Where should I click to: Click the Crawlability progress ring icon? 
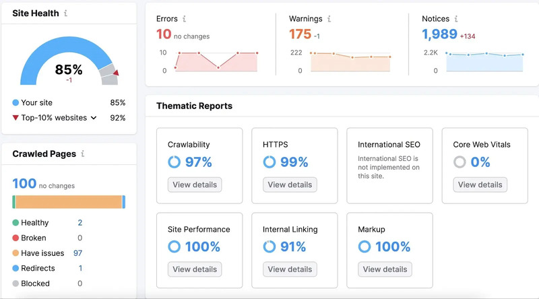174,162
